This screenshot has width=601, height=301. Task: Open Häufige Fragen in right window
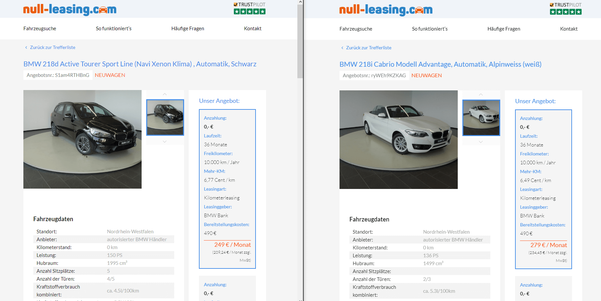click(504, 29)
